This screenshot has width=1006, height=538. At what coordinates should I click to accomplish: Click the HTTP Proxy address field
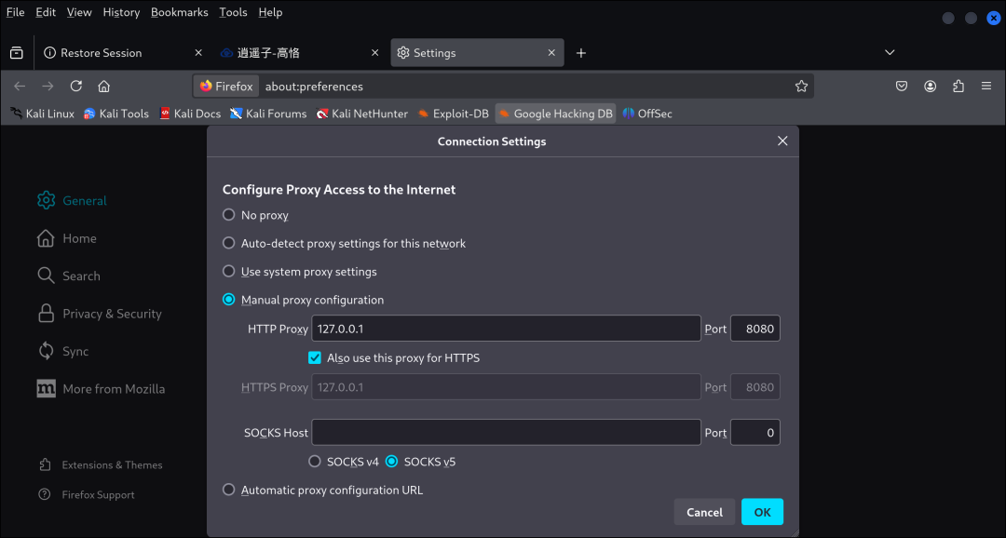point(506,329)
